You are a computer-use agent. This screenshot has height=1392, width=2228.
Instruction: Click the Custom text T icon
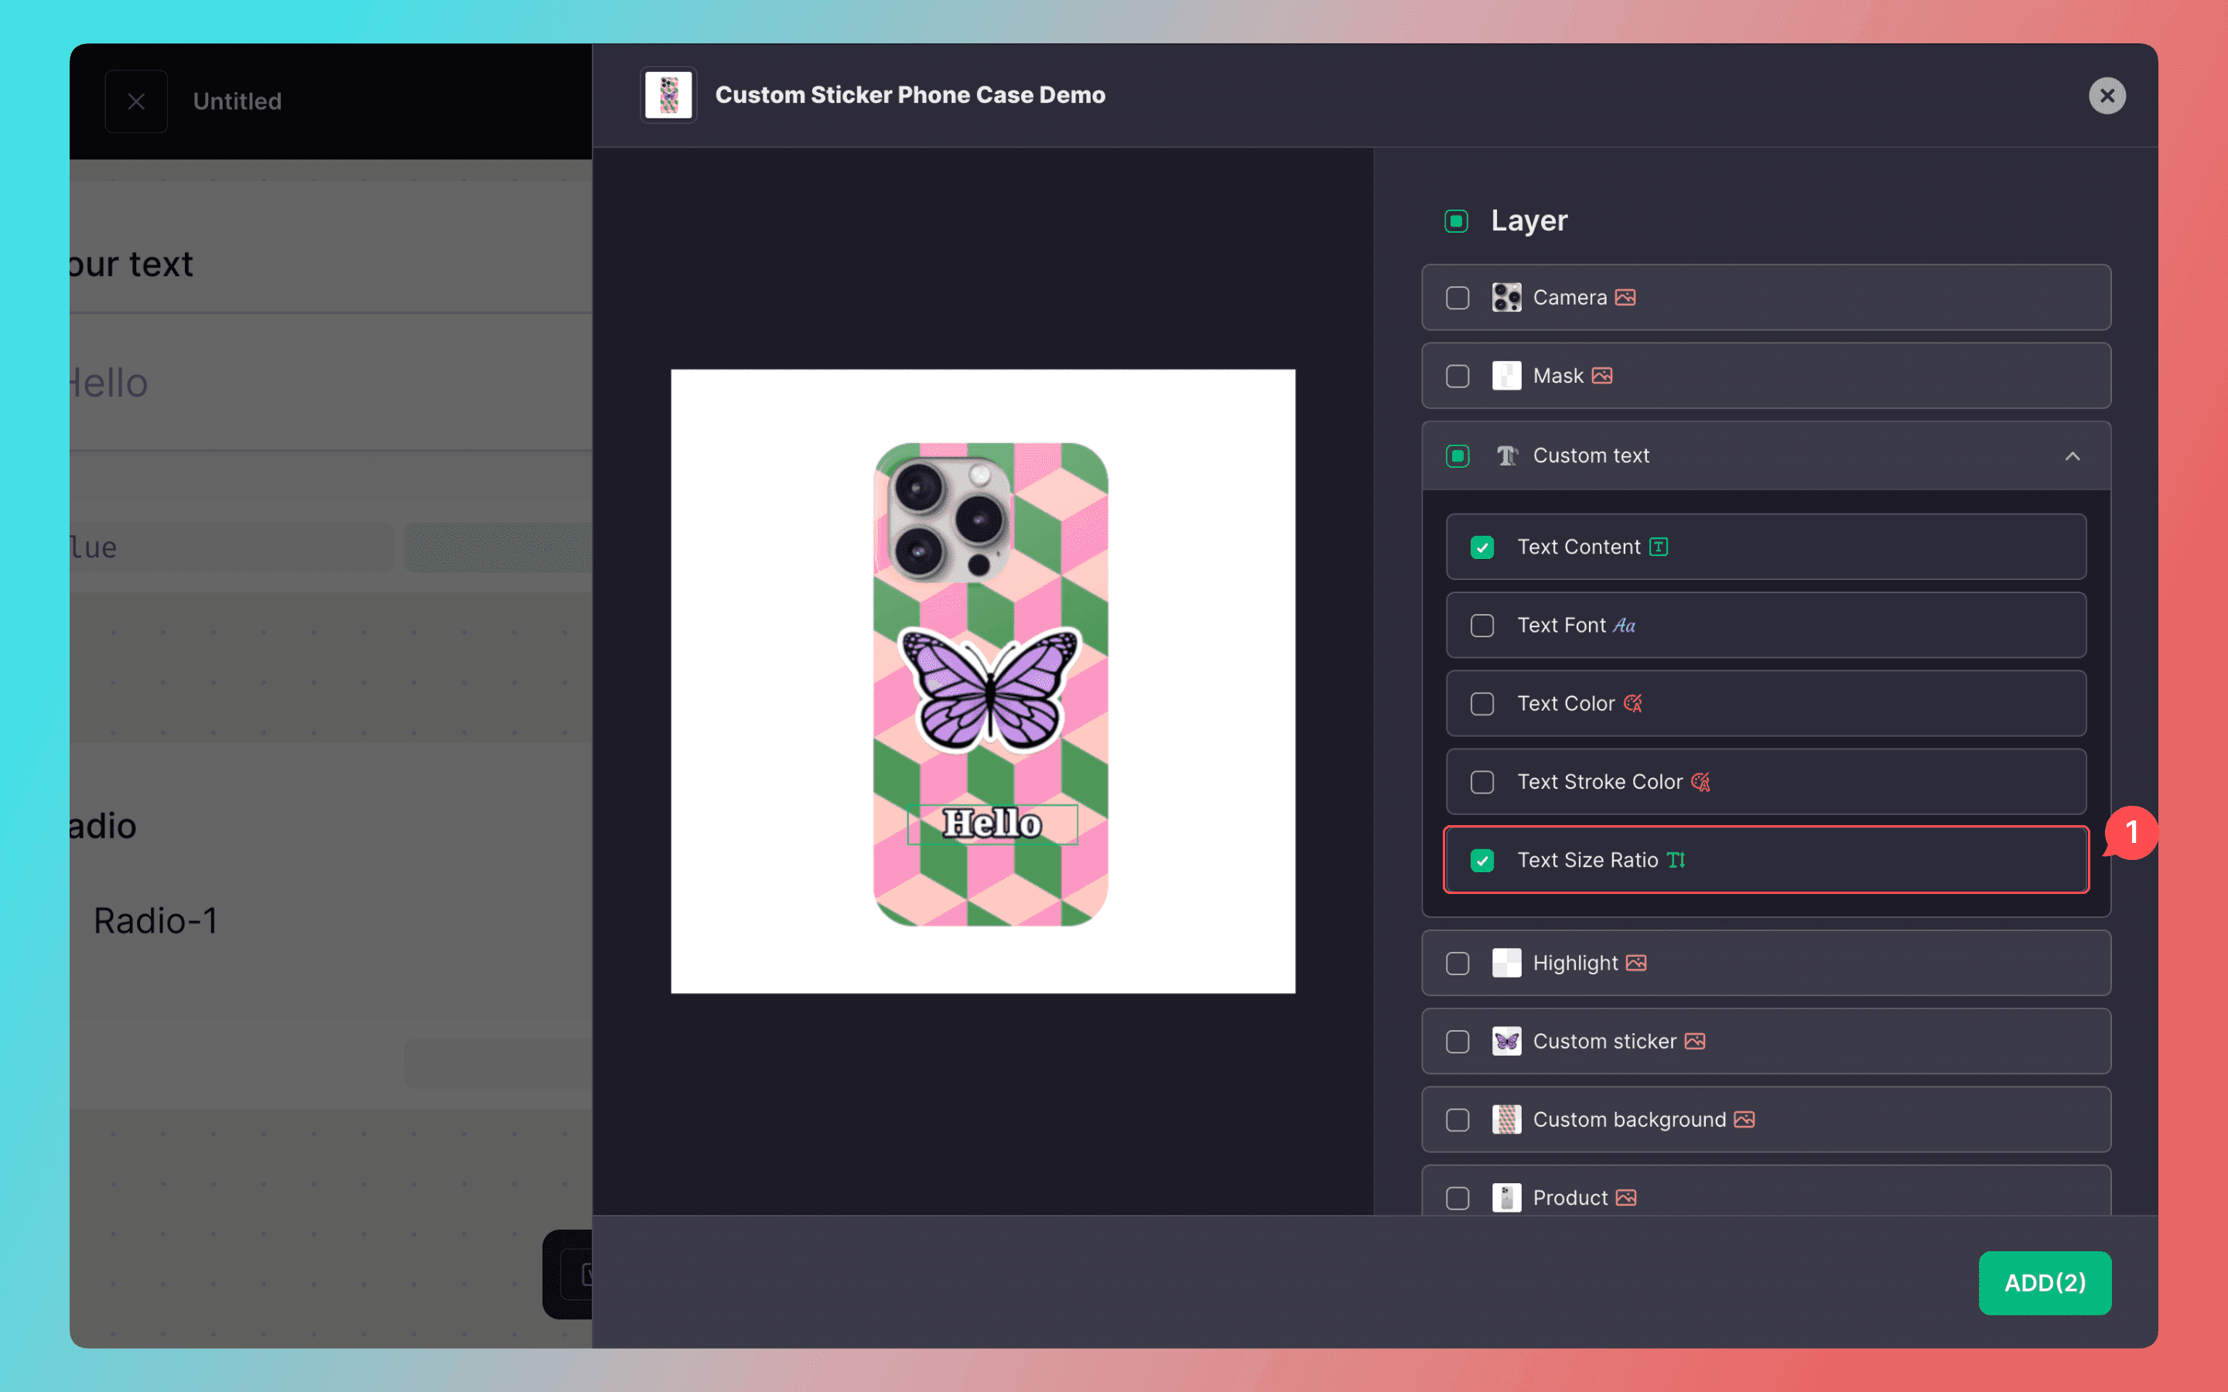[1506, 455]
